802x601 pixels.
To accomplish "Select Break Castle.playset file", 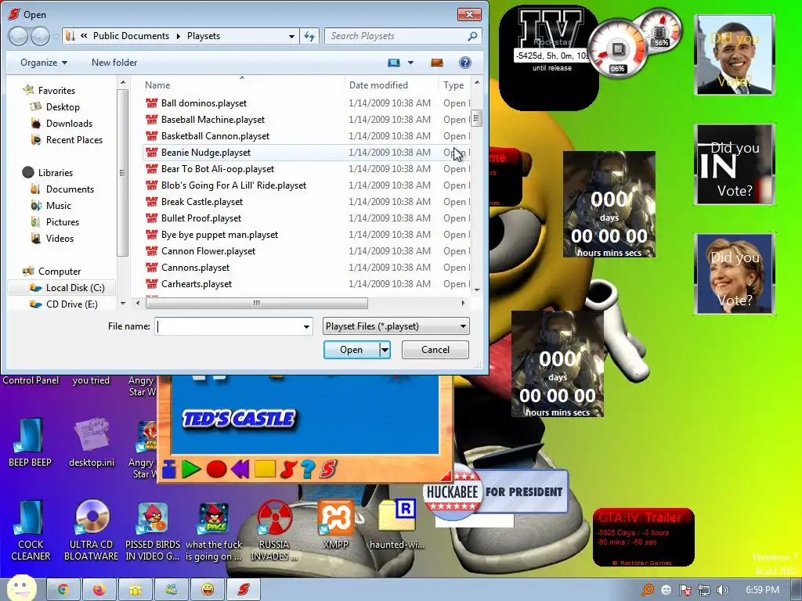I will click(x=201, y=201).
